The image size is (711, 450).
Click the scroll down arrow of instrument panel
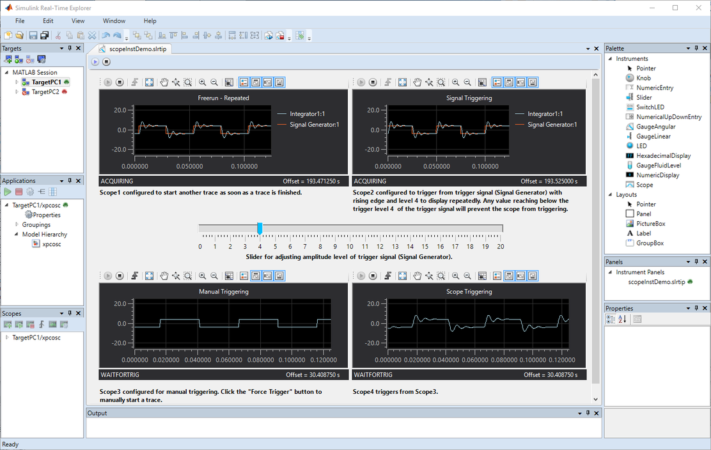click(595, 400)
